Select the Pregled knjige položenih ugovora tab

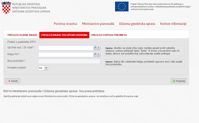tap(64, 35)
